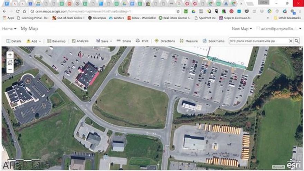Zoom in the map with plus button
This screenshot has width=304, height=171.
click(x=10, y=55)
